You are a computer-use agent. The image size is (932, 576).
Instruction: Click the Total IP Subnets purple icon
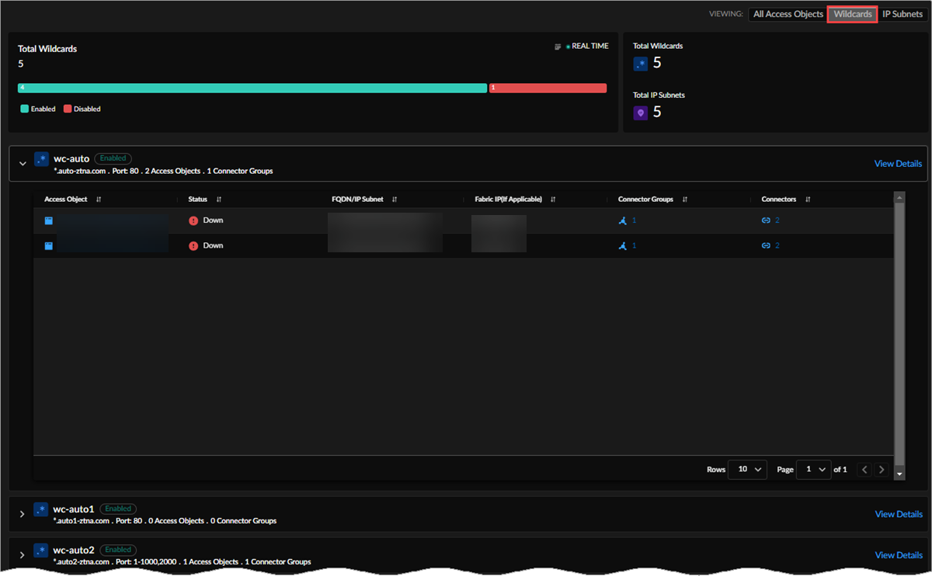(640, 113)
